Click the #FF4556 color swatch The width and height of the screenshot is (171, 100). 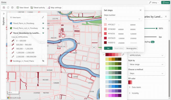click(105, 34)
